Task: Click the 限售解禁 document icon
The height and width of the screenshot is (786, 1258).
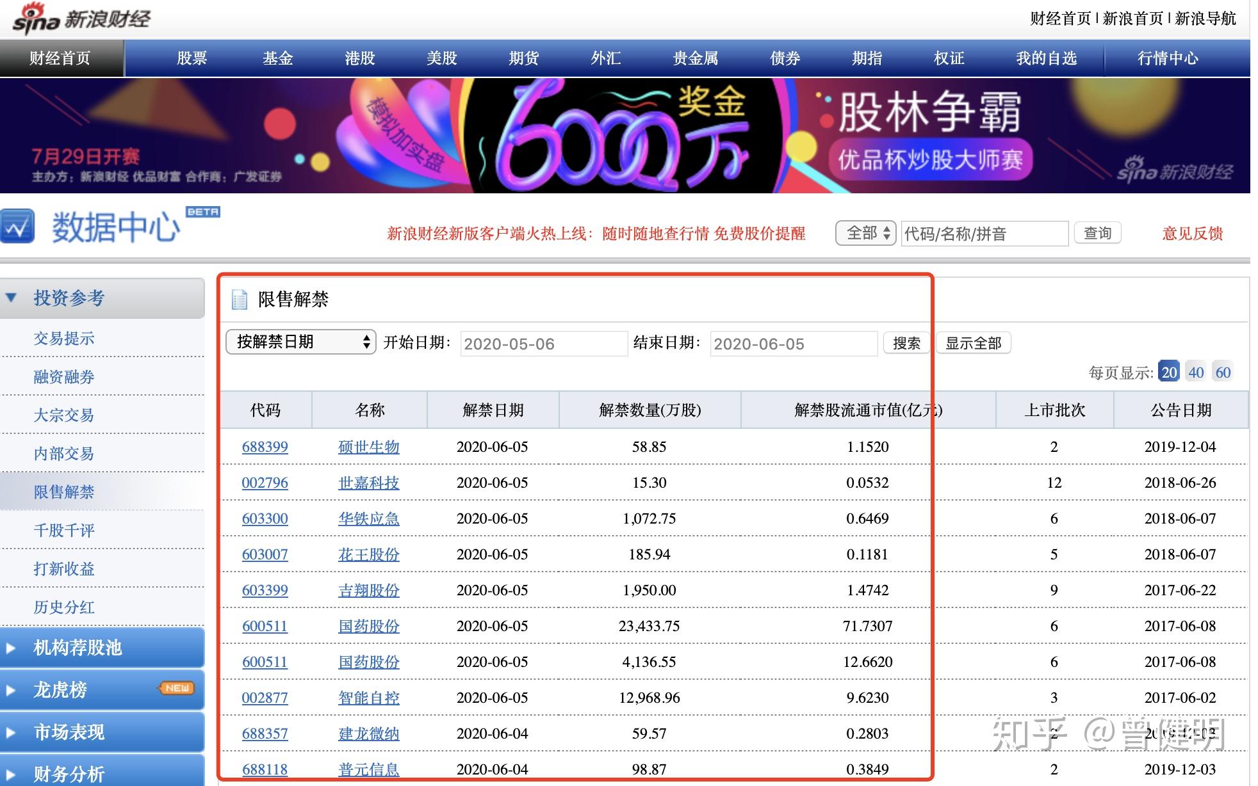Action: tap(240, 300)
